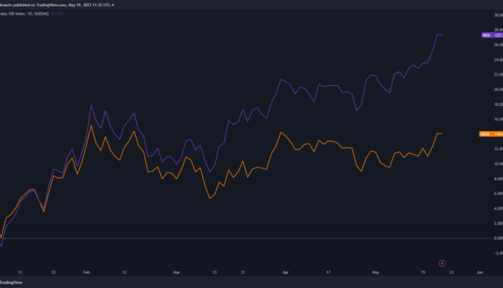The width and height of the screenshot is (503, 288).
Task: Click the Mar label on time axis
Action: [176, 273]
